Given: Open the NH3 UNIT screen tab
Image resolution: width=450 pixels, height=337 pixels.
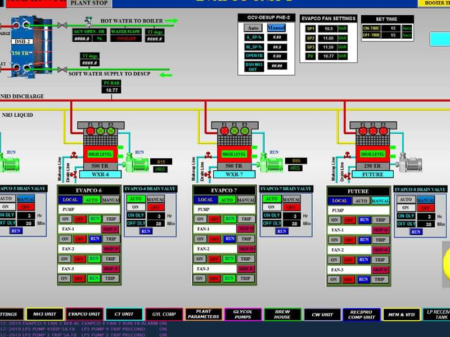Looking at the screenshot, I should [44, 315].
